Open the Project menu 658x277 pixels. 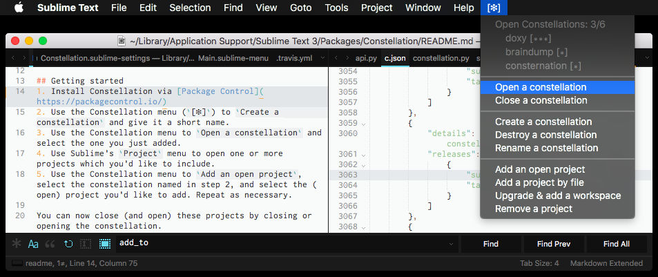[377, 8]
